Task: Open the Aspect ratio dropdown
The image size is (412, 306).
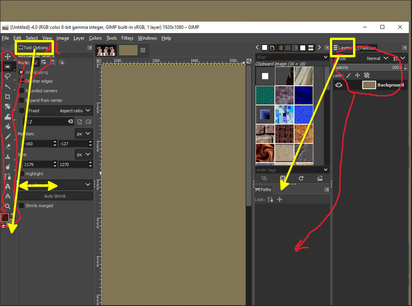Action: tap(75, 111)
